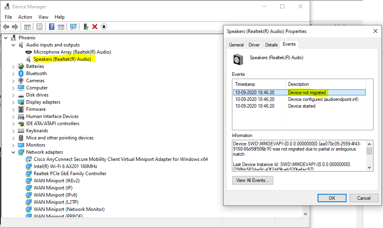Select Realtek PCIe GbE Family Controller
Viewport: 383px width, 228px height.
click(x=70, y=174)
